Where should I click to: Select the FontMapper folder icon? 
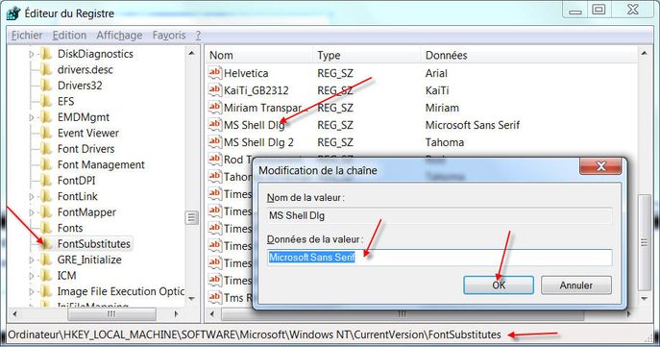tap(46, 212)
